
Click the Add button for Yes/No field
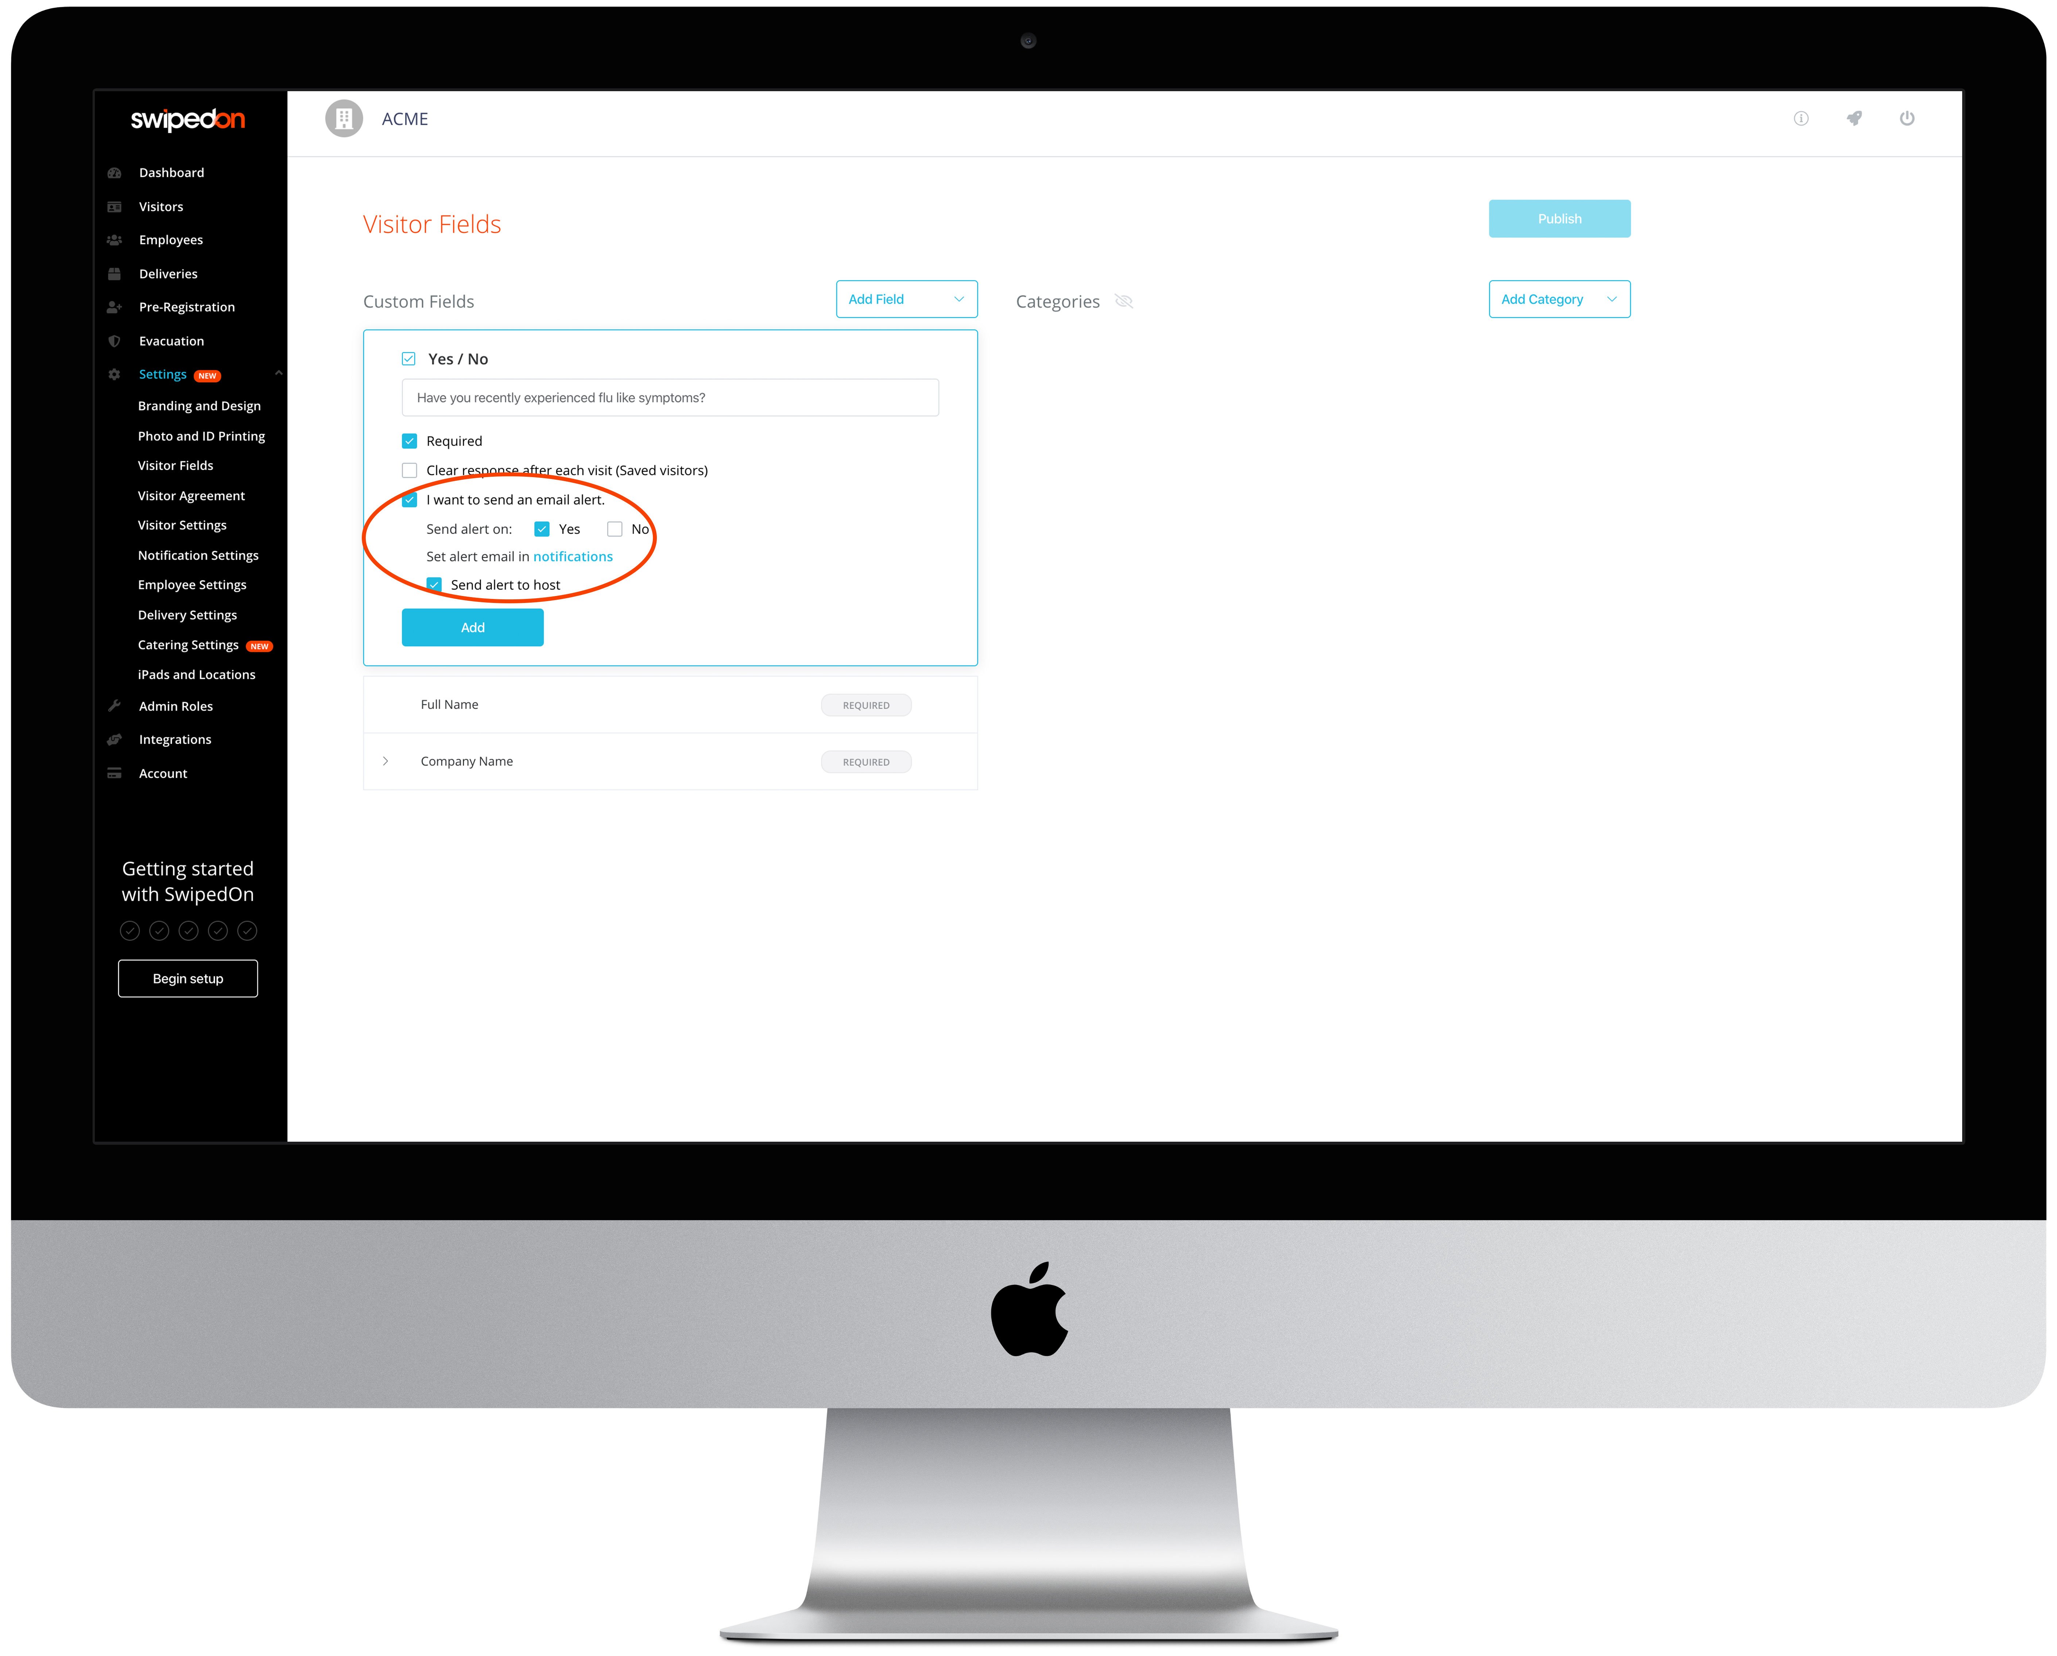pos(473,627)
